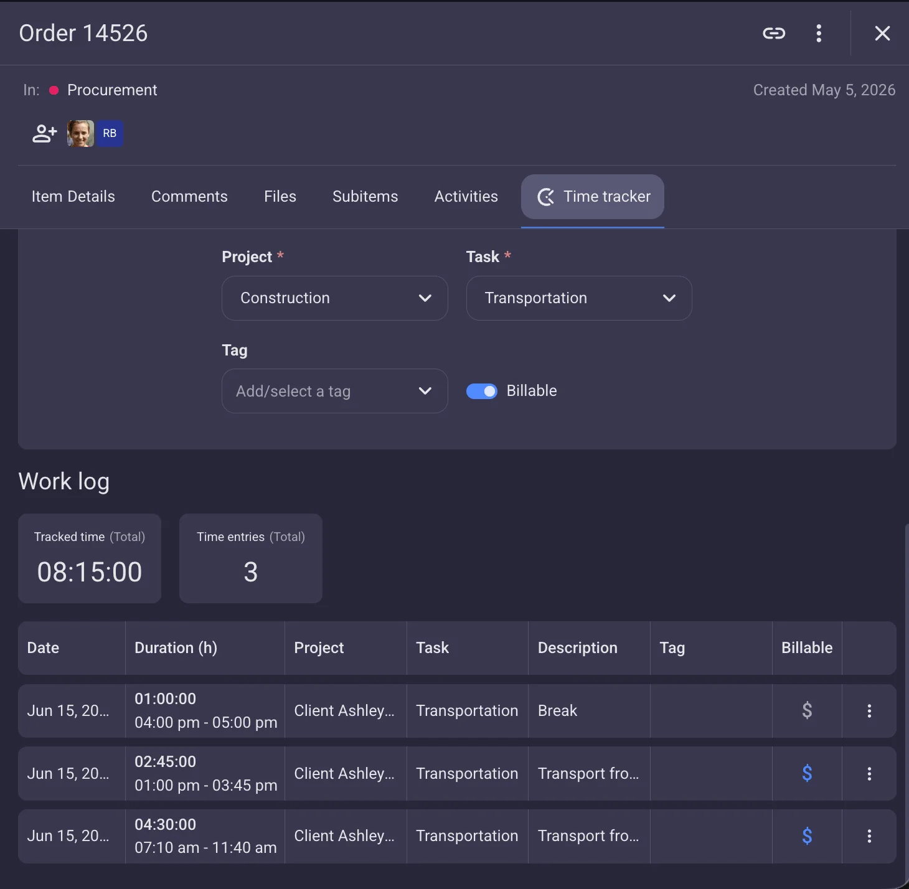The width and height of the screenshot is (909, 889).
Task: Click the Order 14526 title
Action: point(83,33)
